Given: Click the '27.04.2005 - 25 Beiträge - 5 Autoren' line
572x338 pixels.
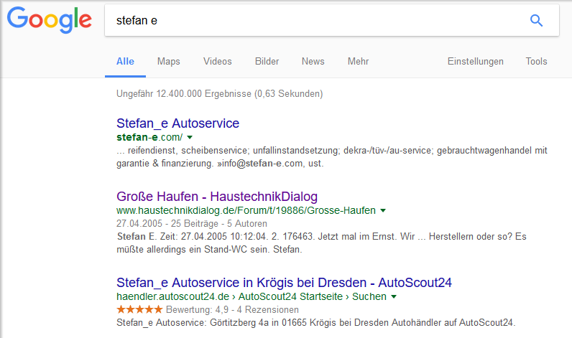Looking at the screenshot, I should coord(192,223).
